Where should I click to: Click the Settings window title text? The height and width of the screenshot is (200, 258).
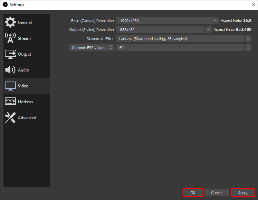pos(17,5)
